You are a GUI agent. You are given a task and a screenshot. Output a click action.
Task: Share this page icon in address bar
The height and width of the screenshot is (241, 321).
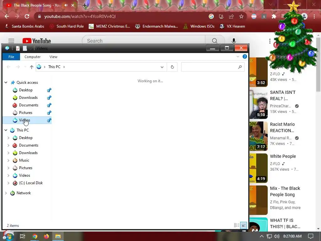pyautogui.click(x=231, y=16)
